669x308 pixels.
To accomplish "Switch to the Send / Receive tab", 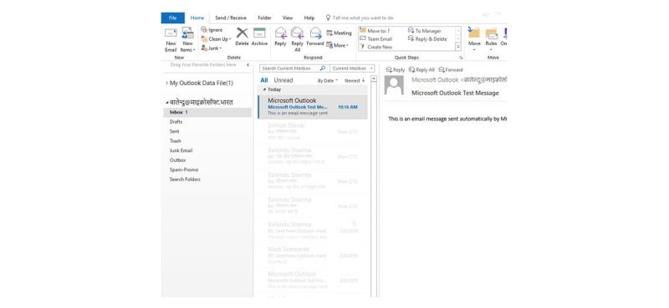I will pyautogui.click(x=231, y=18).
